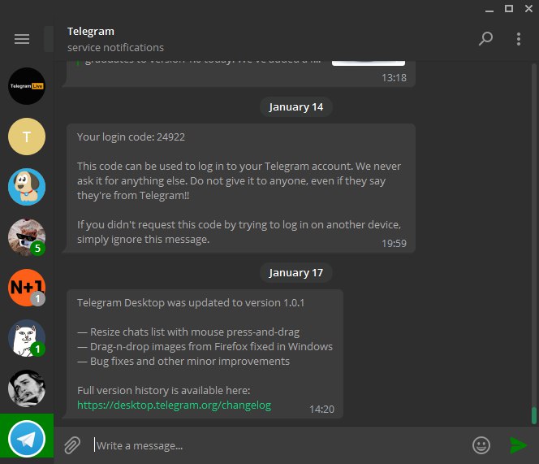The height and width of the screenshot is (464, 539).
Task: Click the 19:59 message timestamp
Action: click(x=394, y=244)
